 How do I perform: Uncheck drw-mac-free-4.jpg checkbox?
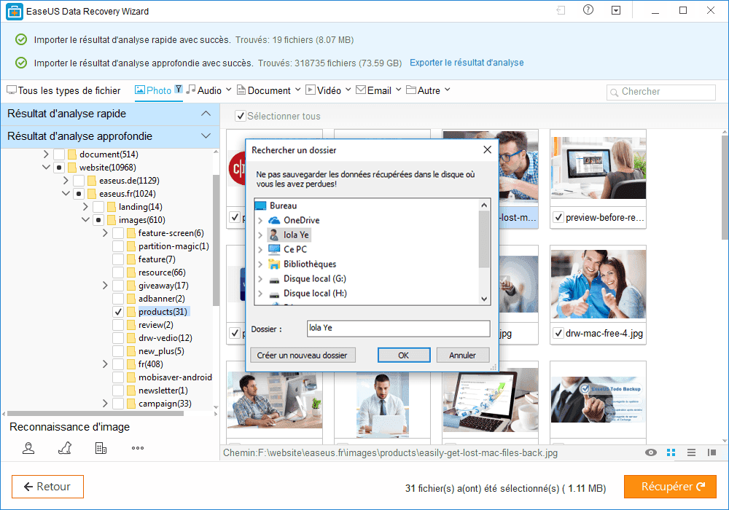[558, 333]
